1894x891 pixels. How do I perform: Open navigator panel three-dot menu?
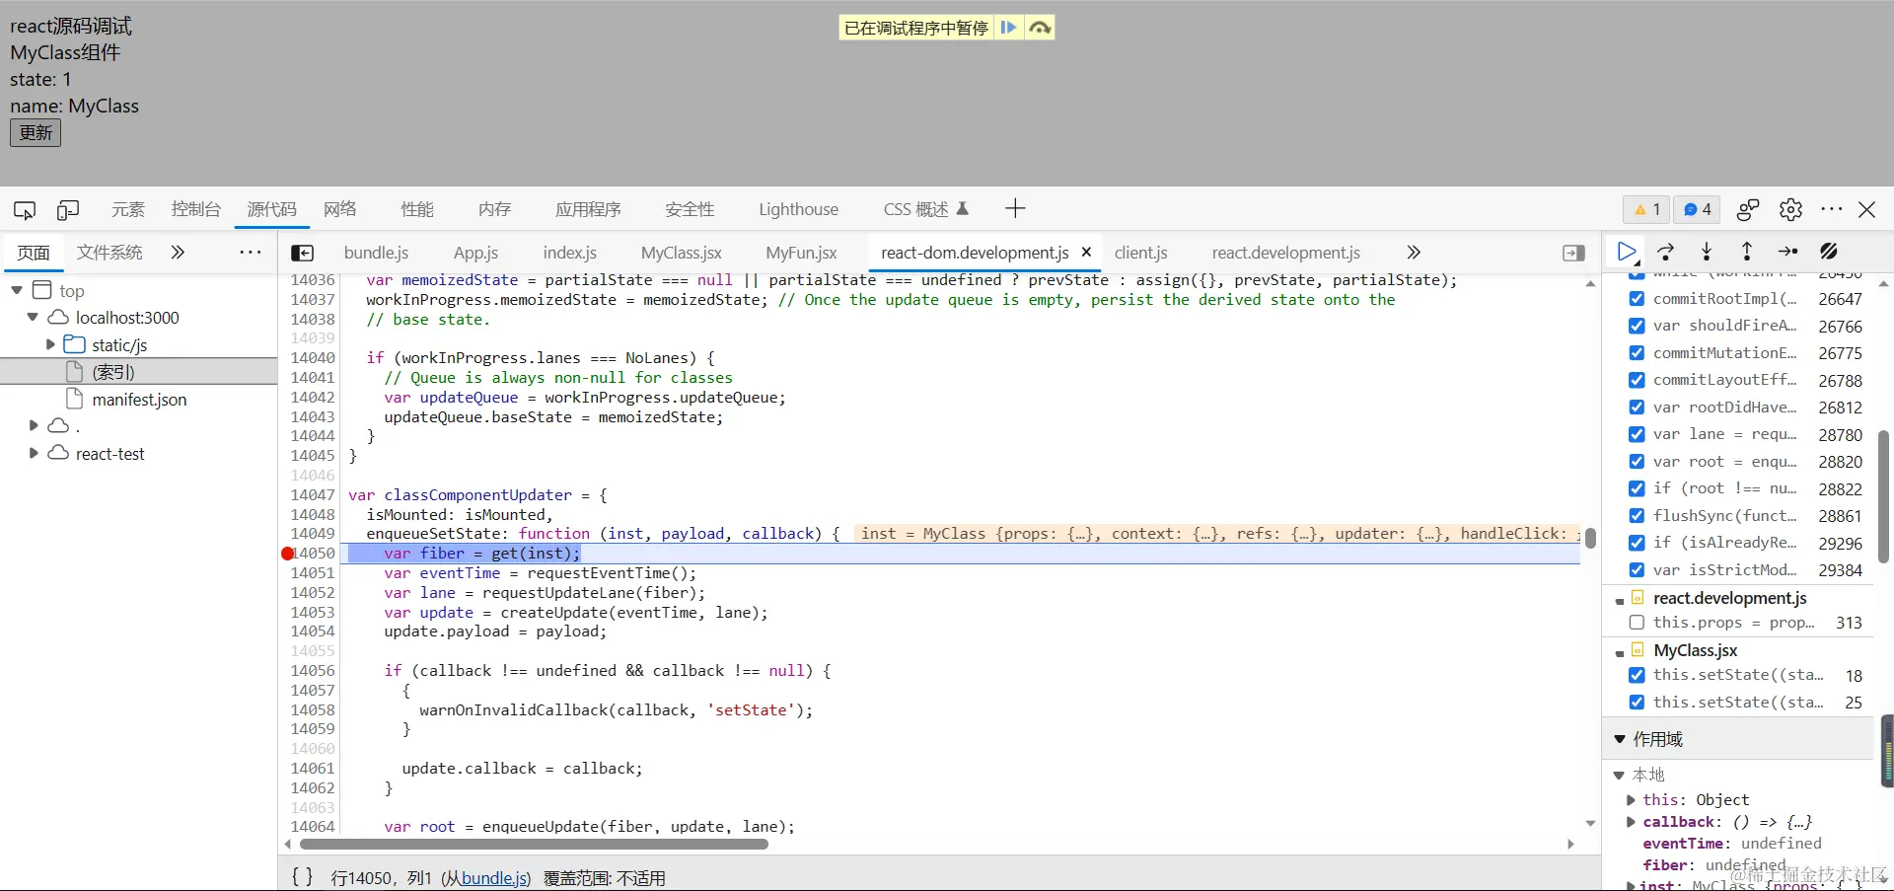pos(251,253)
